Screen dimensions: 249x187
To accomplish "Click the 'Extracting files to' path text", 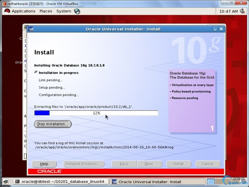I will coord(84,107).
